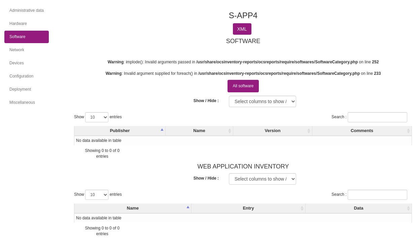Sort the Version column

point(273,131)
